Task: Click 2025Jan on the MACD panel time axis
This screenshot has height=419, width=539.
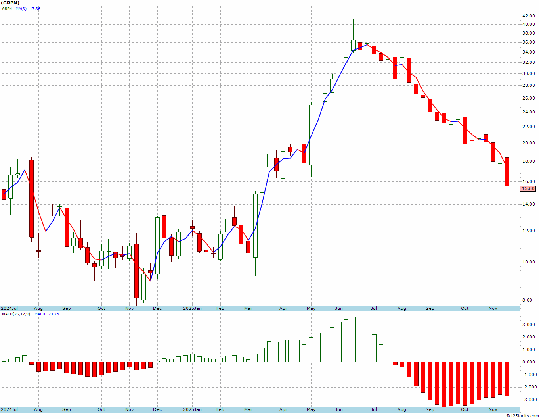Action: (x=192, y=409)
